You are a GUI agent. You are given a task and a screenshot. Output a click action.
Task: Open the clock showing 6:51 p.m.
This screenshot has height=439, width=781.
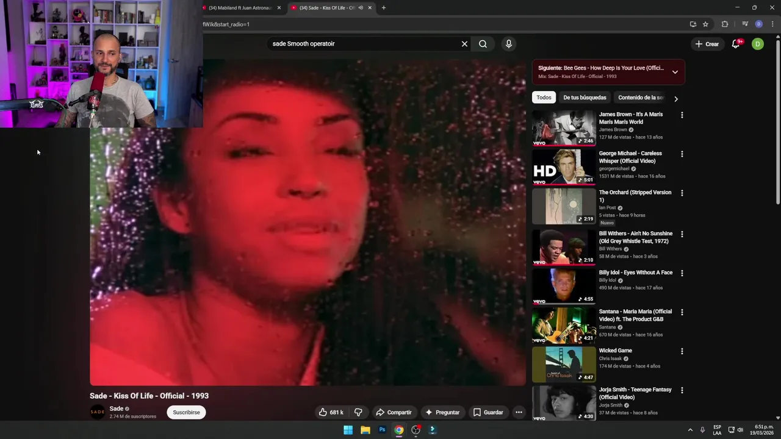(763, 430)
